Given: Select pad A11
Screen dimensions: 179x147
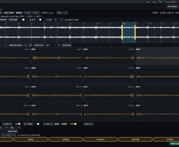Looking at the screenshot, I should click(x=109, y=94).
